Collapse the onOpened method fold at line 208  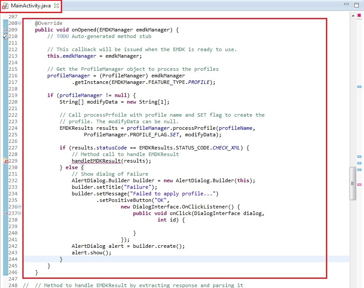(20, 24)
